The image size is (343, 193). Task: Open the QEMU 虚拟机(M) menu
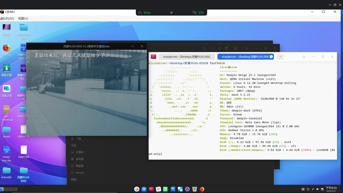(x=7, y=19)
